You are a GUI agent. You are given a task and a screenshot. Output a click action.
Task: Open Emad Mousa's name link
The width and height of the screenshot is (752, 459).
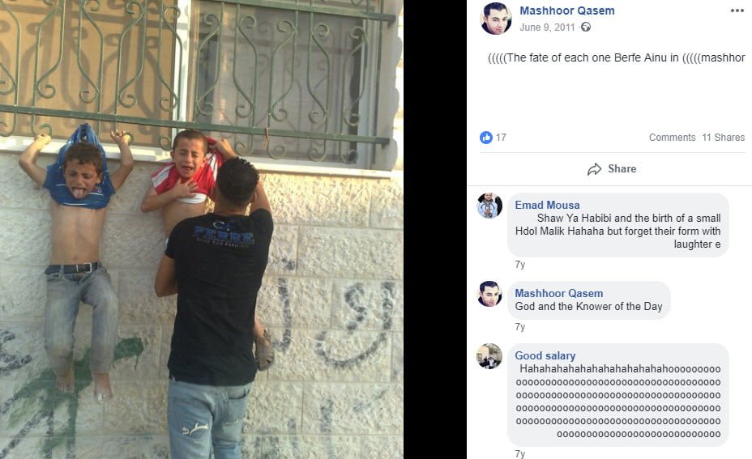(x=547, y=205)
